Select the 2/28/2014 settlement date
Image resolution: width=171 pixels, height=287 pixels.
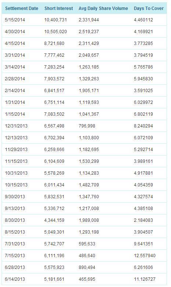(x=15, y=79)
